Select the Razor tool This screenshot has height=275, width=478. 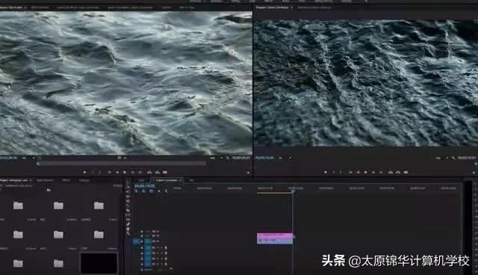point(128,211)
